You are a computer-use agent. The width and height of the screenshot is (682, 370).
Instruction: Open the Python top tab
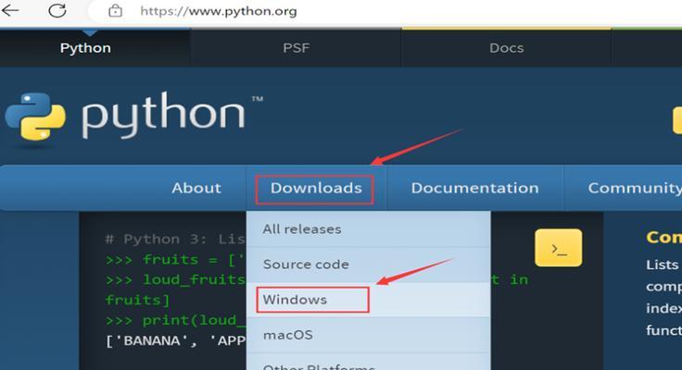point(85,48)
